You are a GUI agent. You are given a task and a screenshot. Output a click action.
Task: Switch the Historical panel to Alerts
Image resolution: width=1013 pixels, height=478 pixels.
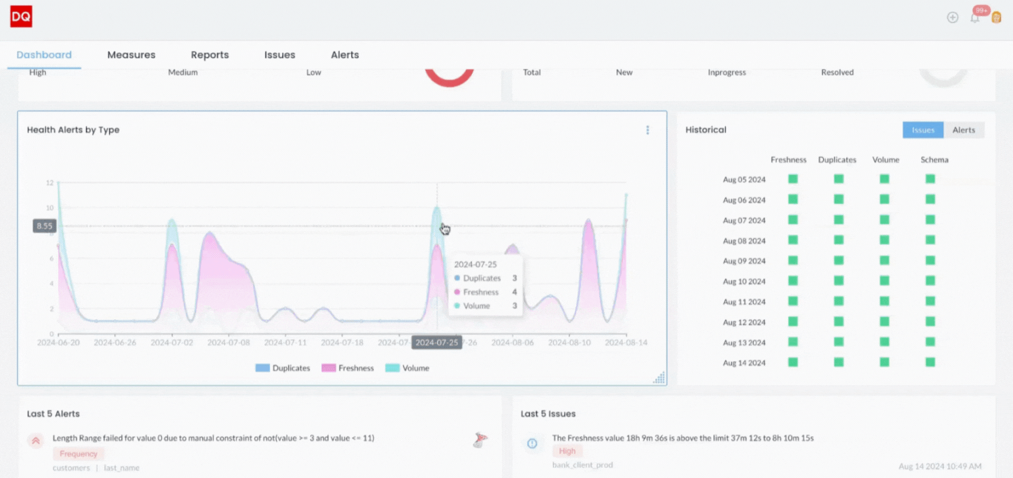[x=964, y=130]
